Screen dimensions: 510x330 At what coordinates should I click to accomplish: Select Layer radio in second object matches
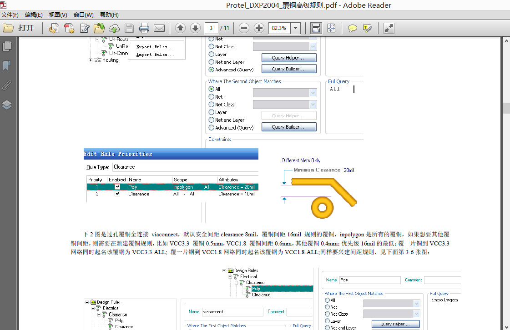[212, 112]
